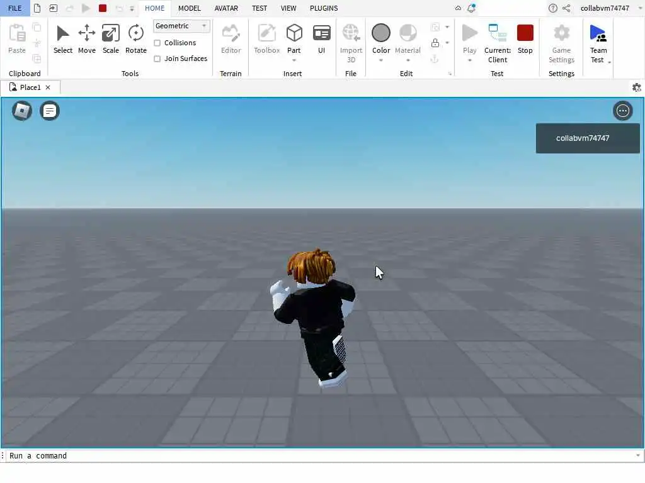Switch to the MODEL ribbon tab

pos(190,8)
